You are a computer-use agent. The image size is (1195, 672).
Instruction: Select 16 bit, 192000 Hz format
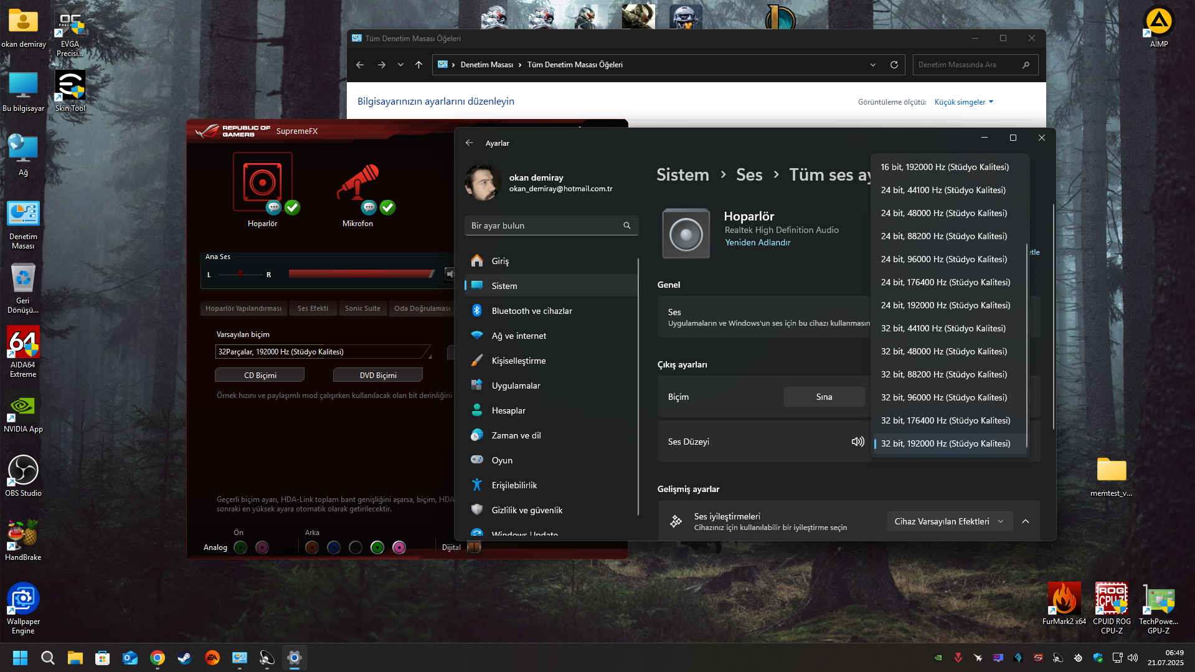(949, 167)
